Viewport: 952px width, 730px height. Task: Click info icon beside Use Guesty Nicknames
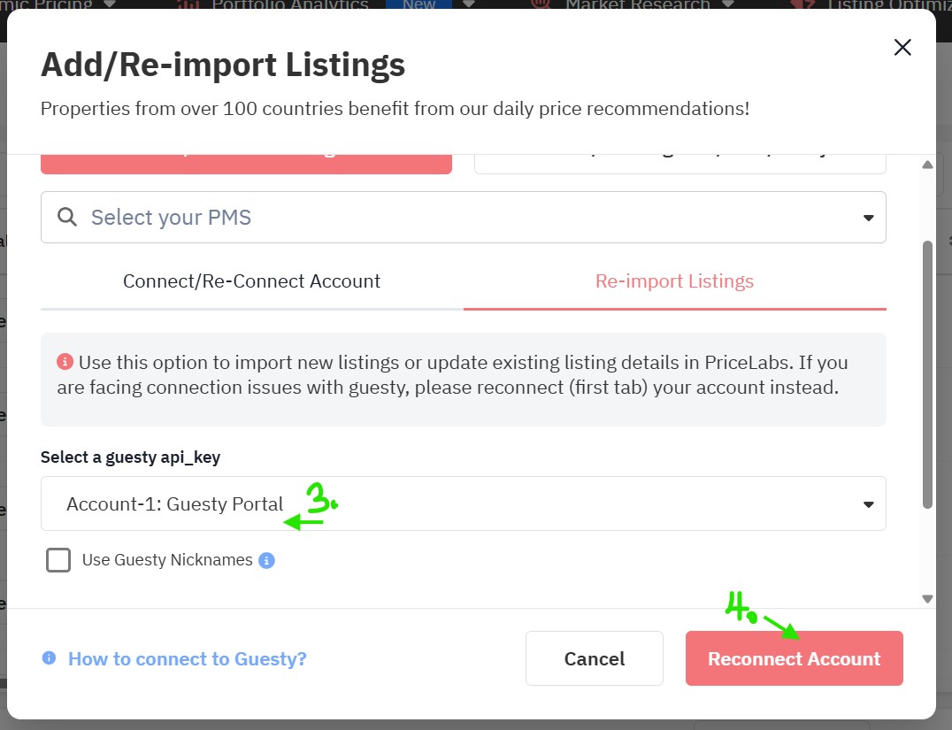click(267, 560)
